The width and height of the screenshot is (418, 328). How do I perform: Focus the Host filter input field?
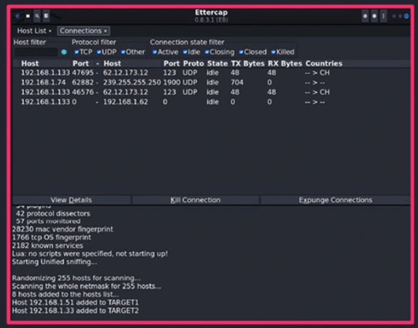36,52
